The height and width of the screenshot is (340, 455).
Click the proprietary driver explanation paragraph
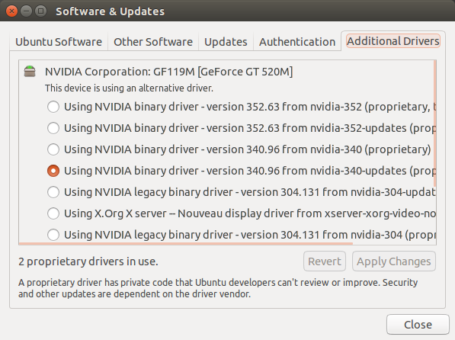point(218,288)
